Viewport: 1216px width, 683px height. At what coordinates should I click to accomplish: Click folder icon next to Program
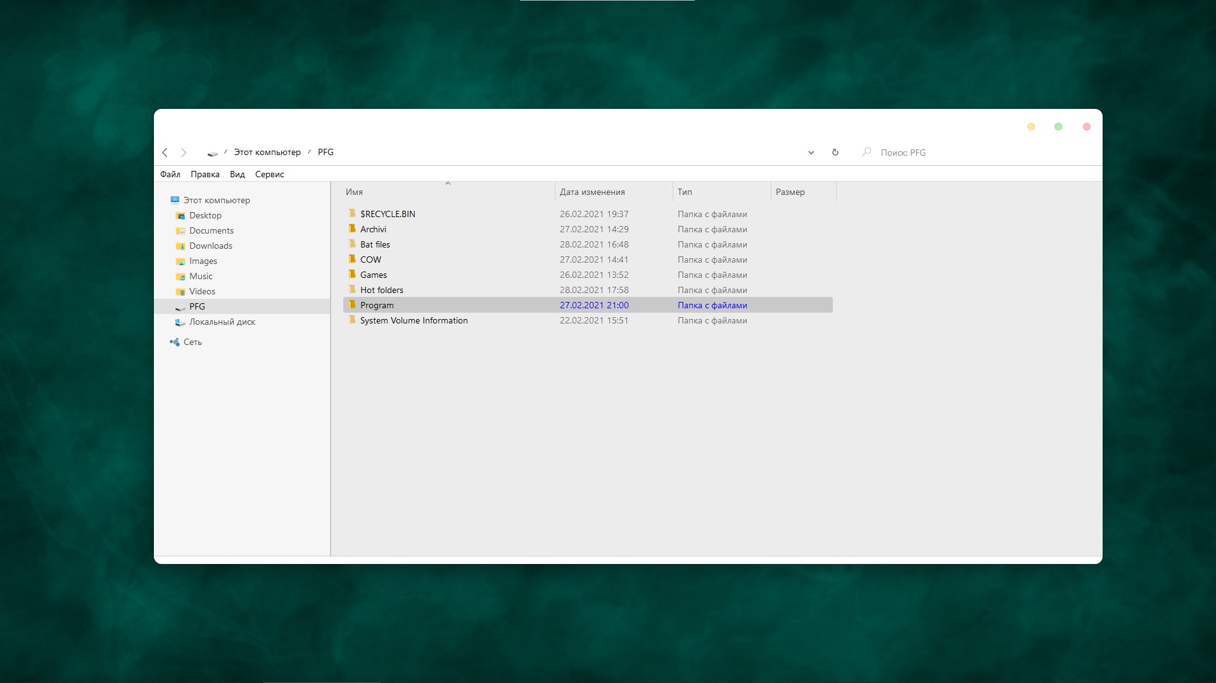pos(352,304)
